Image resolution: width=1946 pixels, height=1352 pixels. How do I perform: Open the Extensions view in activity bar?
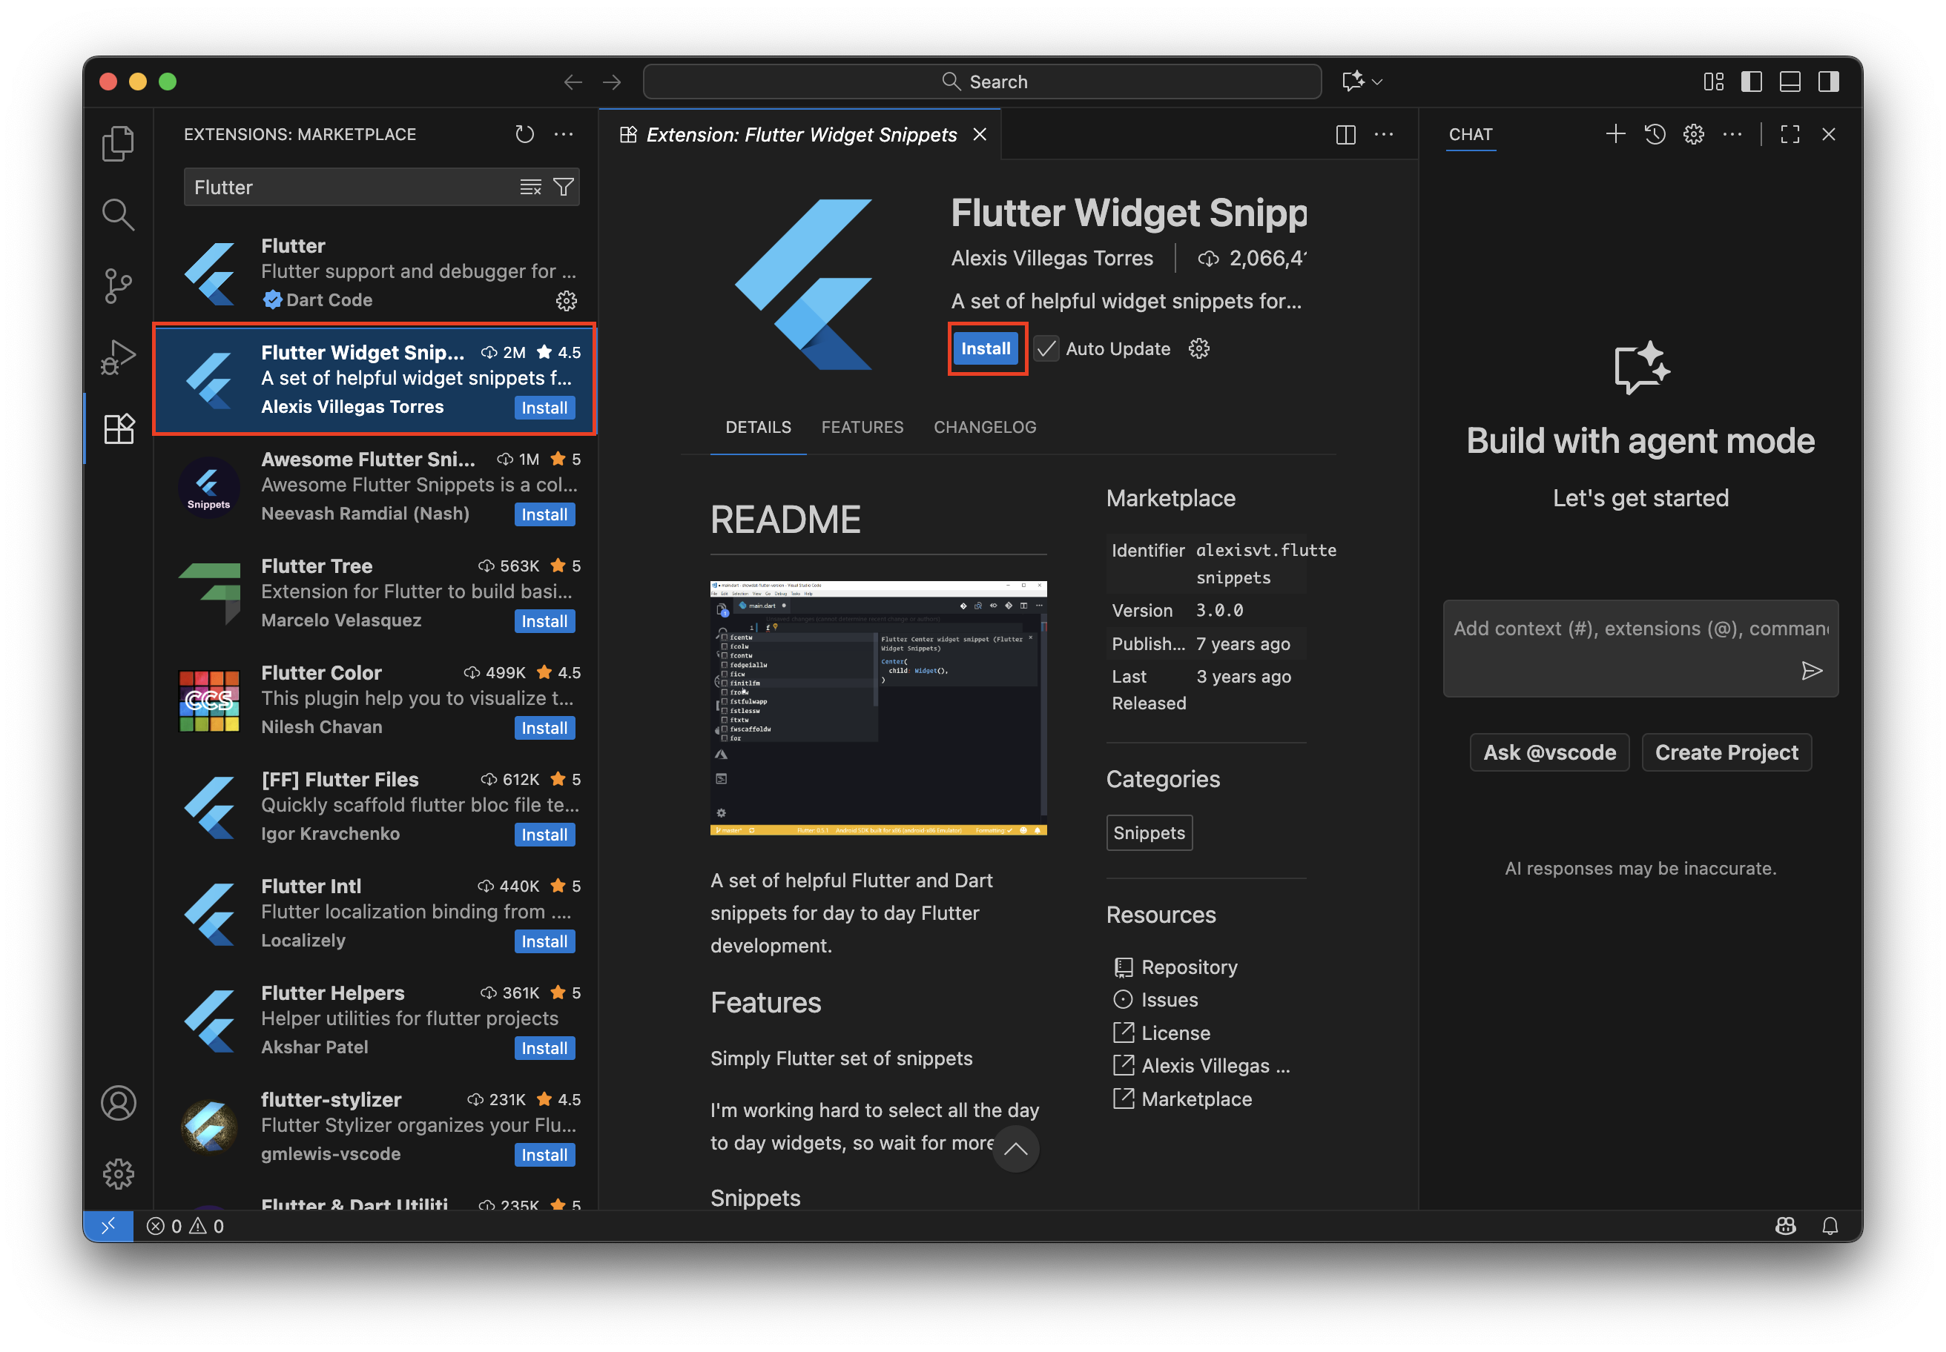[x=118, y=428]
